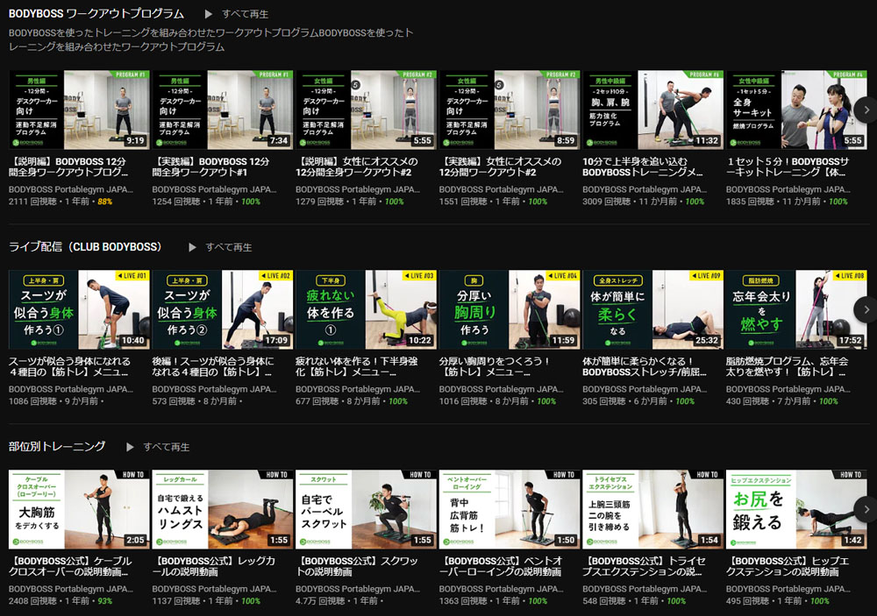Click the text 677 回視聴・8 か月前
Image resolution: width=877 pixels, height=616 pixels.
pyautogui.click(x=338, y=401)
